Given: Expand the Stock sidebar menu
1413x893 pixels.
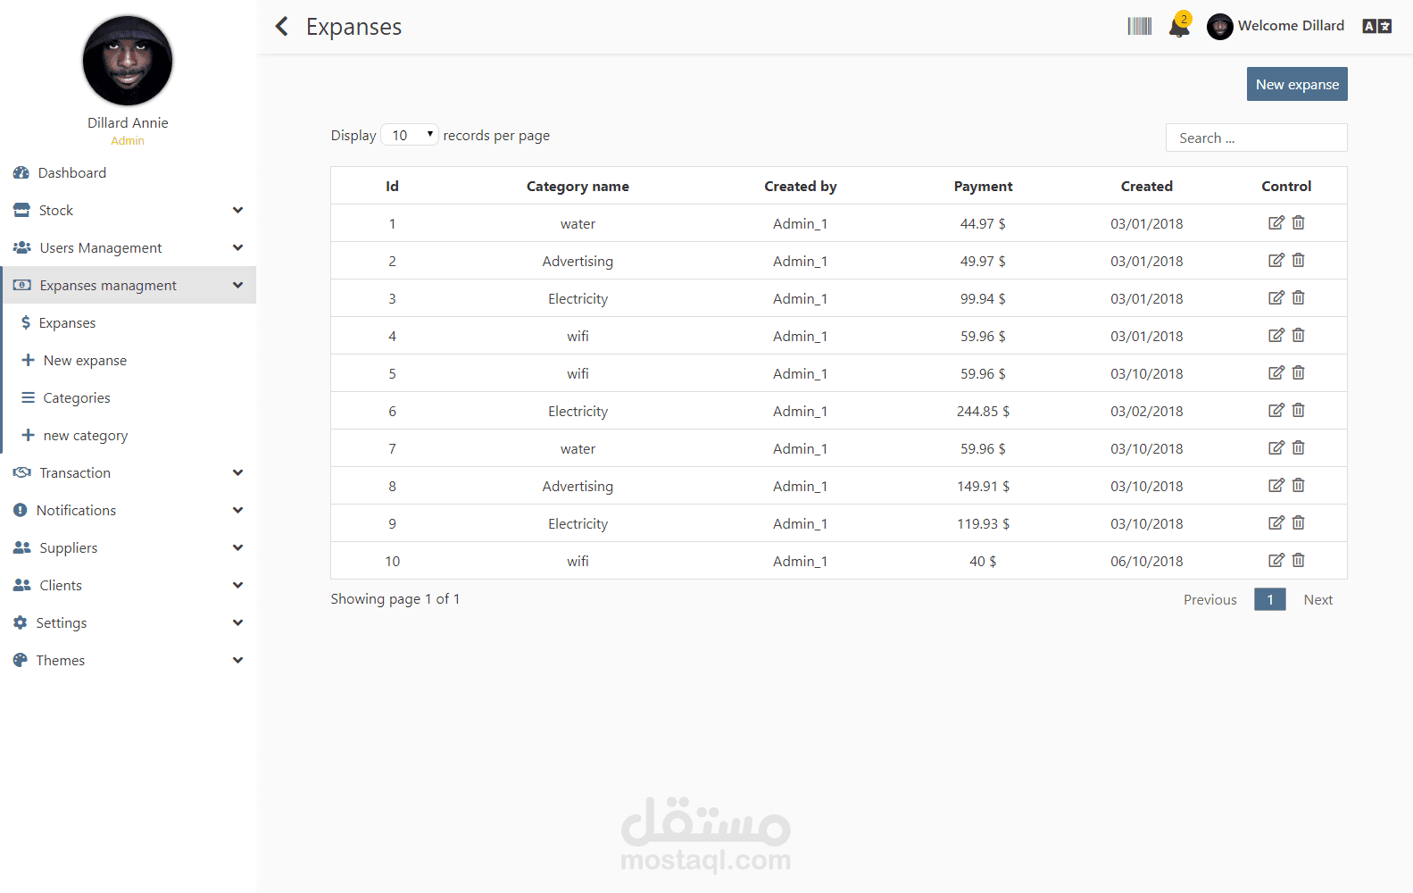Looking at the screenshot, I should (x=128, y=211).
